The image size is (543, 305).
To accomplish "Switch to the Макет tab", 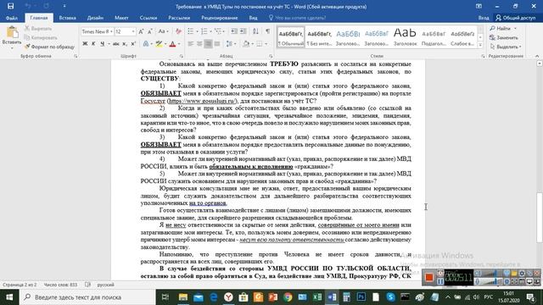I will click(121, 18).
